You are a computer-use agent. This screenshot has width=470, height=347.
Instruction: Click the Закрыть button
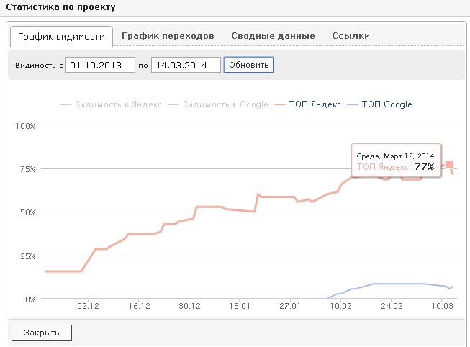[x=42, y=332]
